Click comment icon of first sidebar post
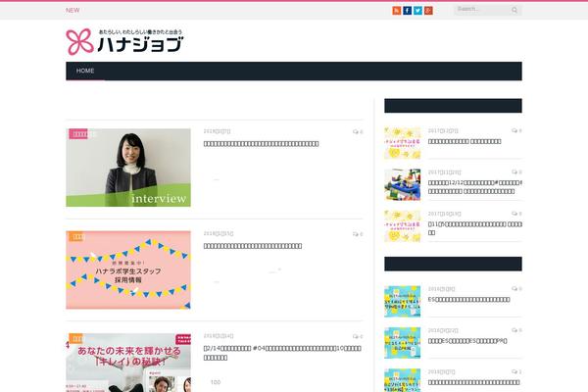This screenshot has height=392, width=588. pyautogui.click(x=516, y=130)
